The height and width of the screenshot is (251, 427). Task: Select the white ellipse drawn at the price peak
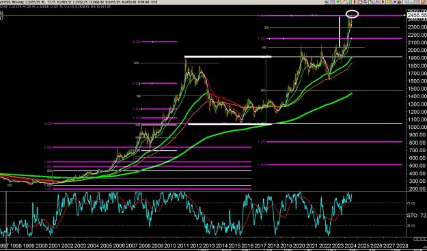click(352, 14)
